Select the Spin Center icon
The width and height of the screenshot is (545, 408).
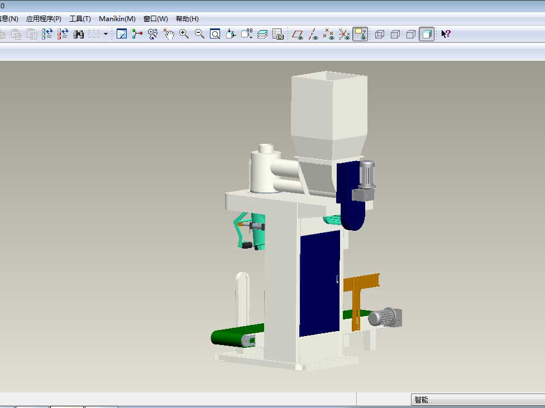coord(137,34)
